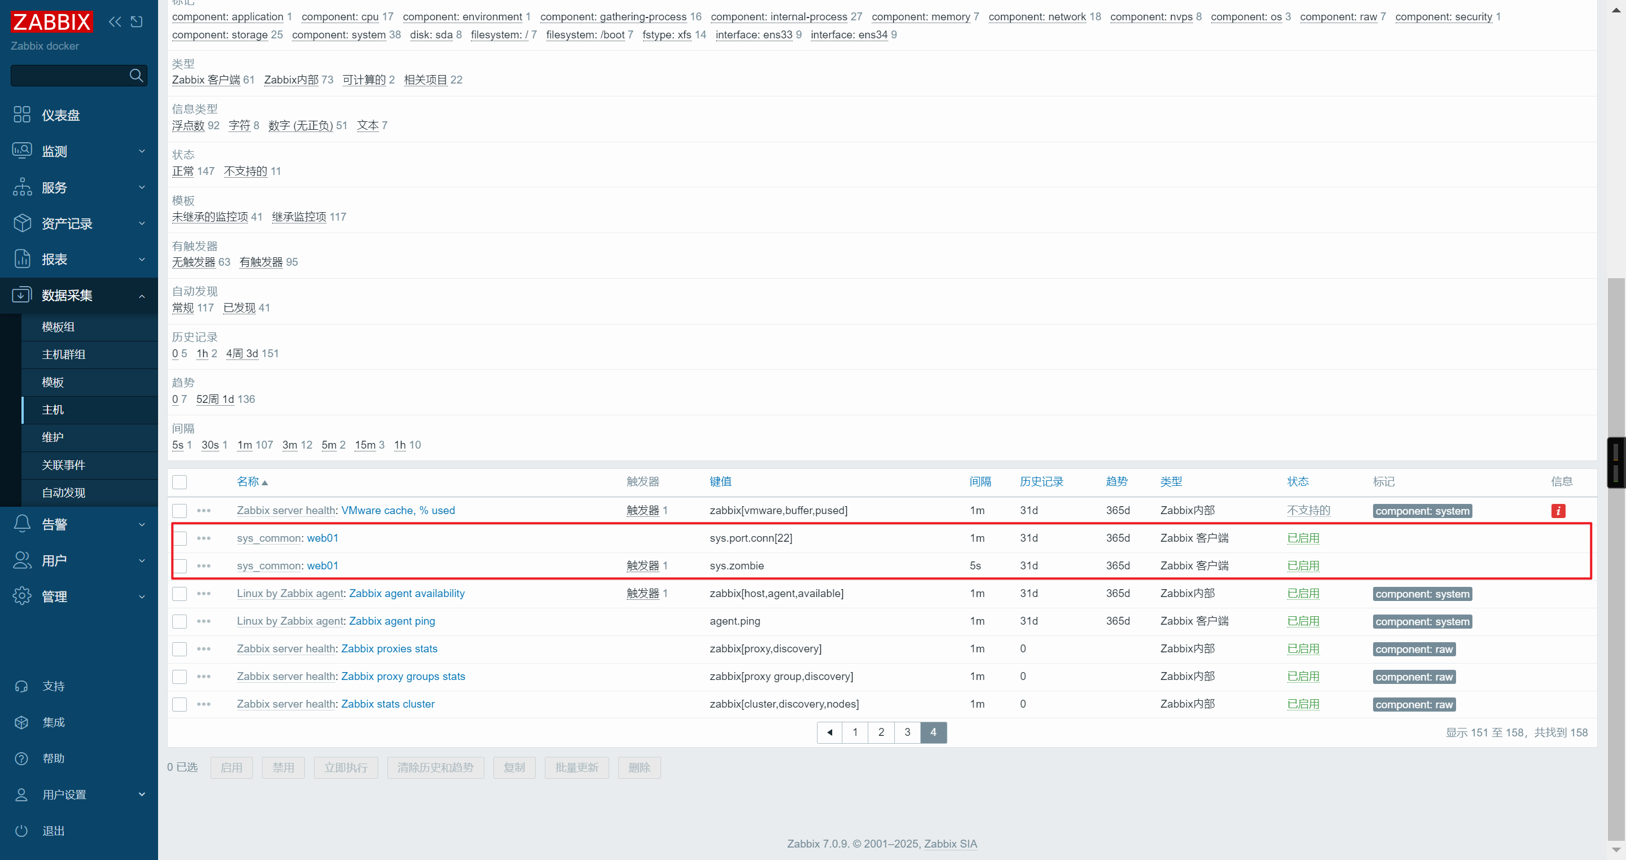
Task: Go to previous page arrow in pagination
Action: pos(829,732)
